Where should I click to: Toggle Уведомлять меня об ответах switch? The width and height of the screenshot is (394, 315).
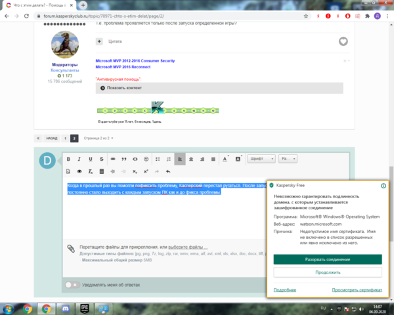(72, 285)
